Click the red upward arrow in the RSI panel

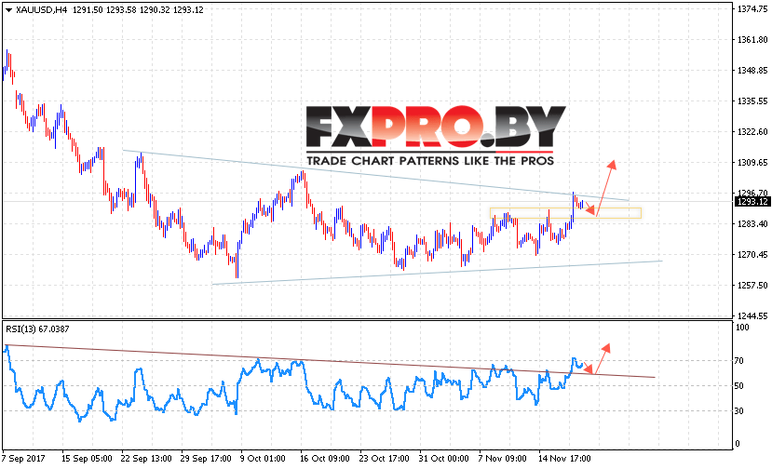(x=603, y=359)
